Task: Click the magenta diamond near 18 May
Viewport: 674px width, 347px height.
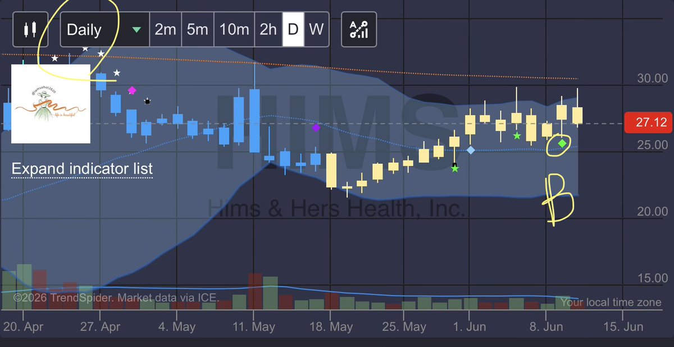Action: click(x=316, y=127)
